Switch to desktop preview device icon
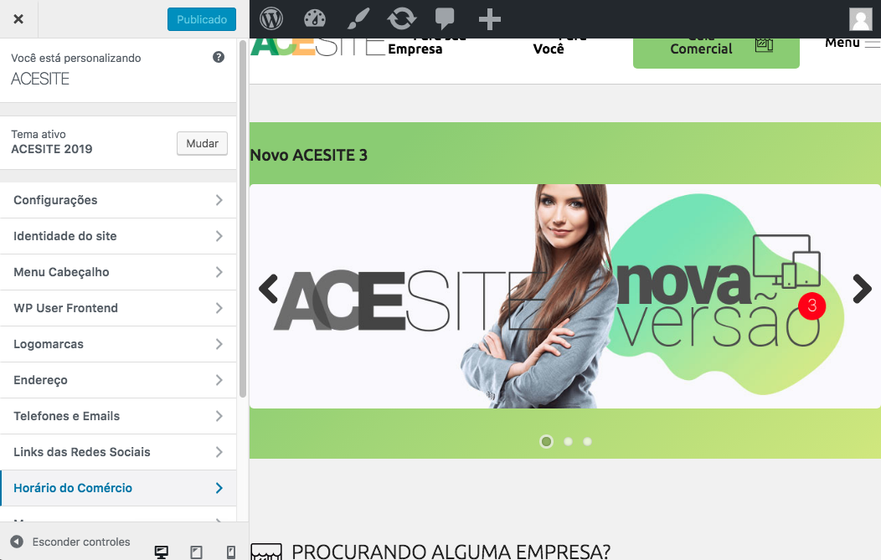Viewport: 881px width, 560px height. point(162,552)
